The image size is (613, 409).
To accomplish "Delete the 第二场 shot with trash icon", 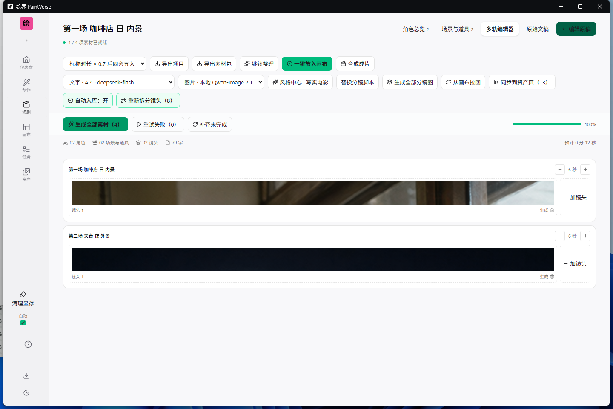I will [x=552, y=277].
